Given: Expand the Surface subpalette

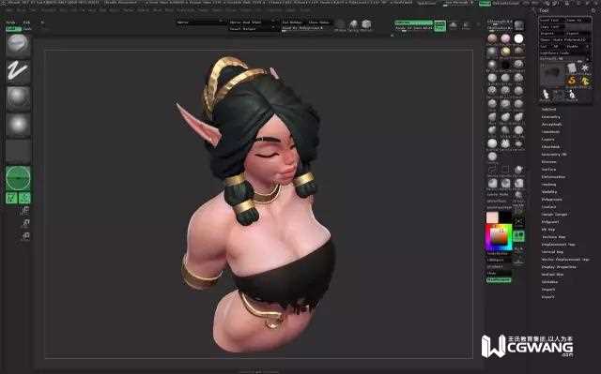Looking at the screenshot, I should point(548,170).
